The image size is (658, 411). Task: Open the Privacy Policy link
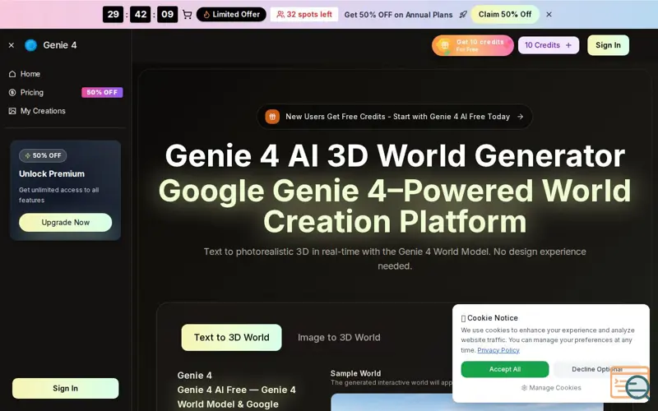point(498,350)
